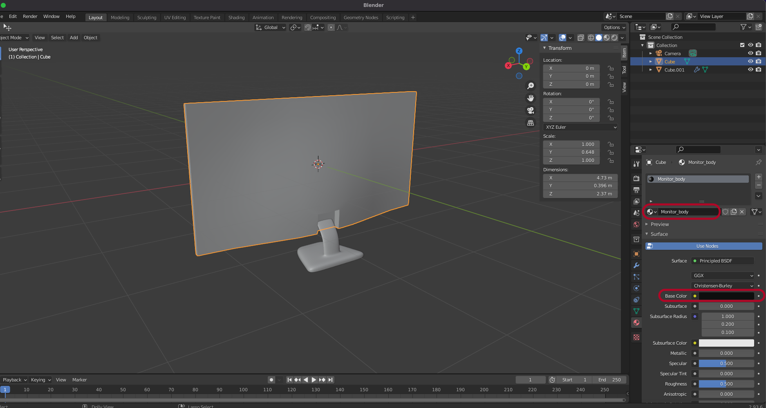
Task: Open the Options dropdown in viewport header
Action: pyautogui.click(x=614, y=27)
